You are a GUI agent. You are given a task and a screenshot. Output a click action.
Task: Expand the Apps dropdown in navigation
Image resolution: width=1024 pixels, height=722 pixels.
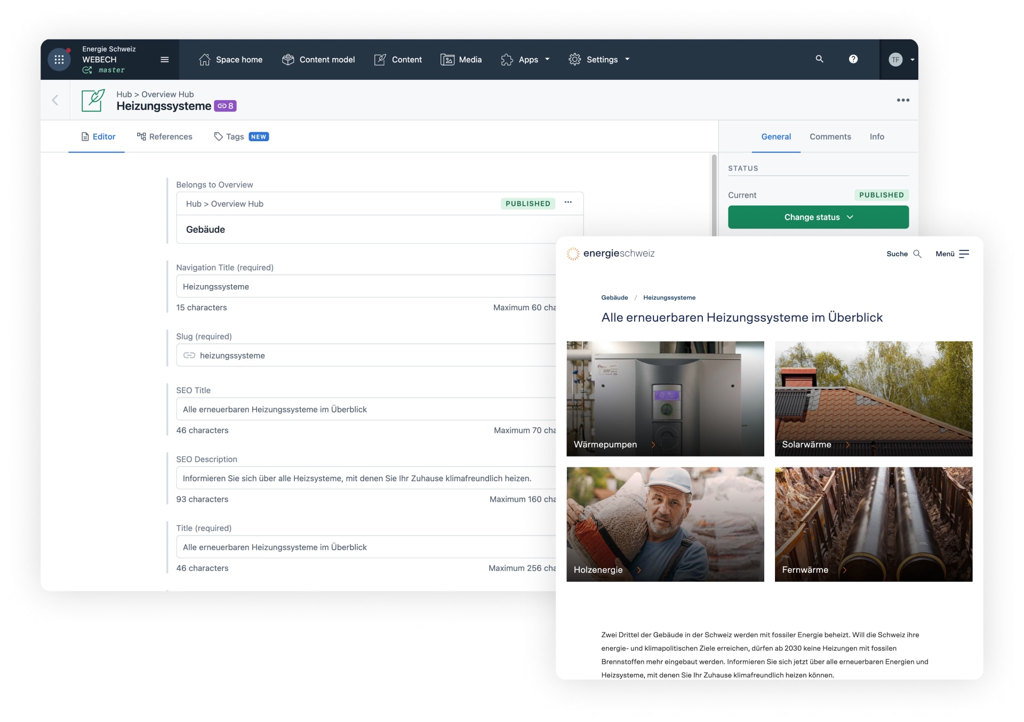pos(525,60)
